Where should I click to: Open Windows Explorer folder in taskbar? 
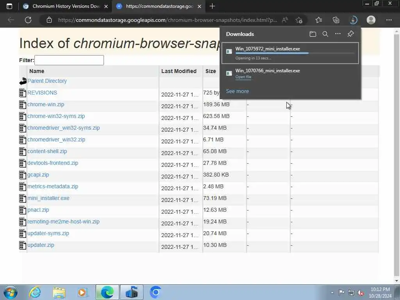coord(59,292)
